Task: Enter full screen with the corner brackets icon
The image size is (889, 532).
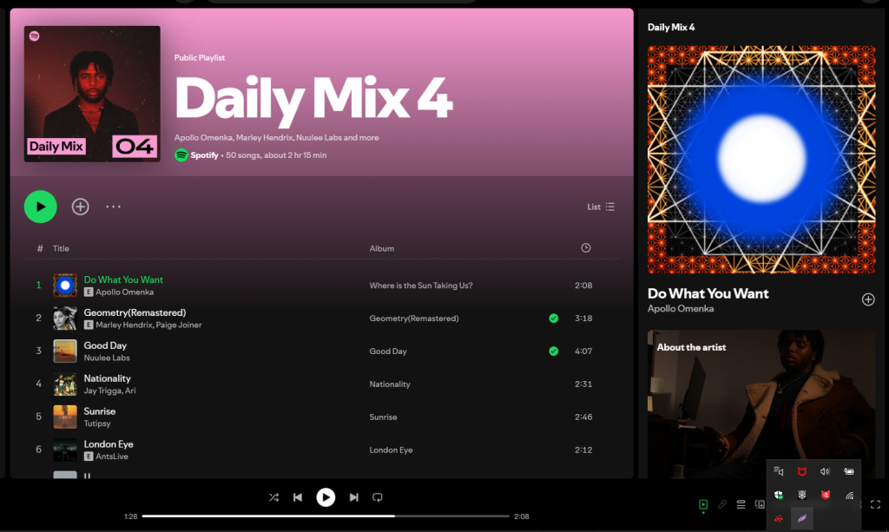Action: (875, 504)
